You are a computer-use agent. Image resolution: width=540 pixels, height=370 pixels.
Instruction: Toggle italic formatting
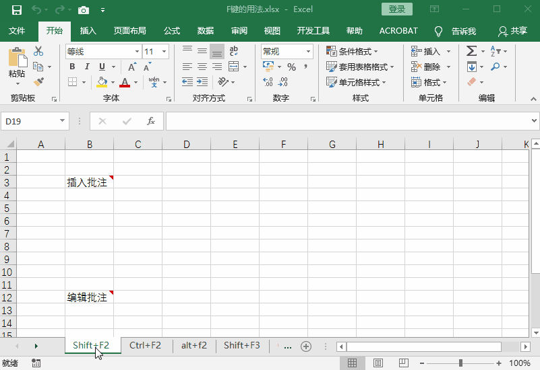click(x=87, y=67)
